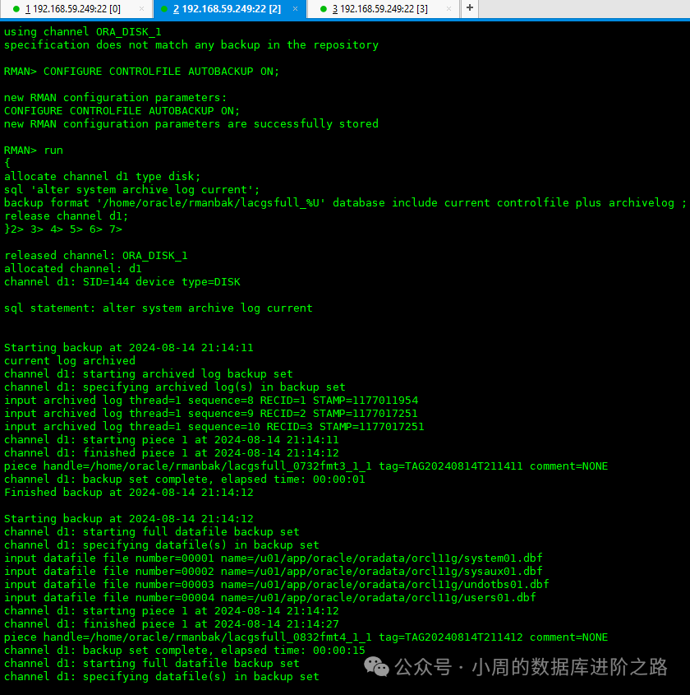Click 'Starting backup at 2024-08-14 21:14:12' line
Screen dimensions: 690x695
(x=129, y=519)
